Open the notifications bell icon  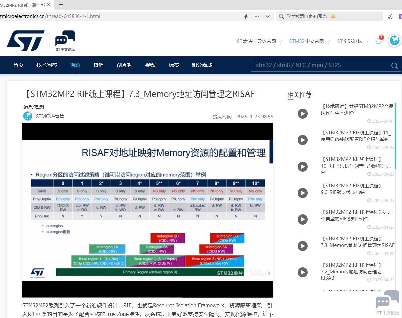pos(378,41)
